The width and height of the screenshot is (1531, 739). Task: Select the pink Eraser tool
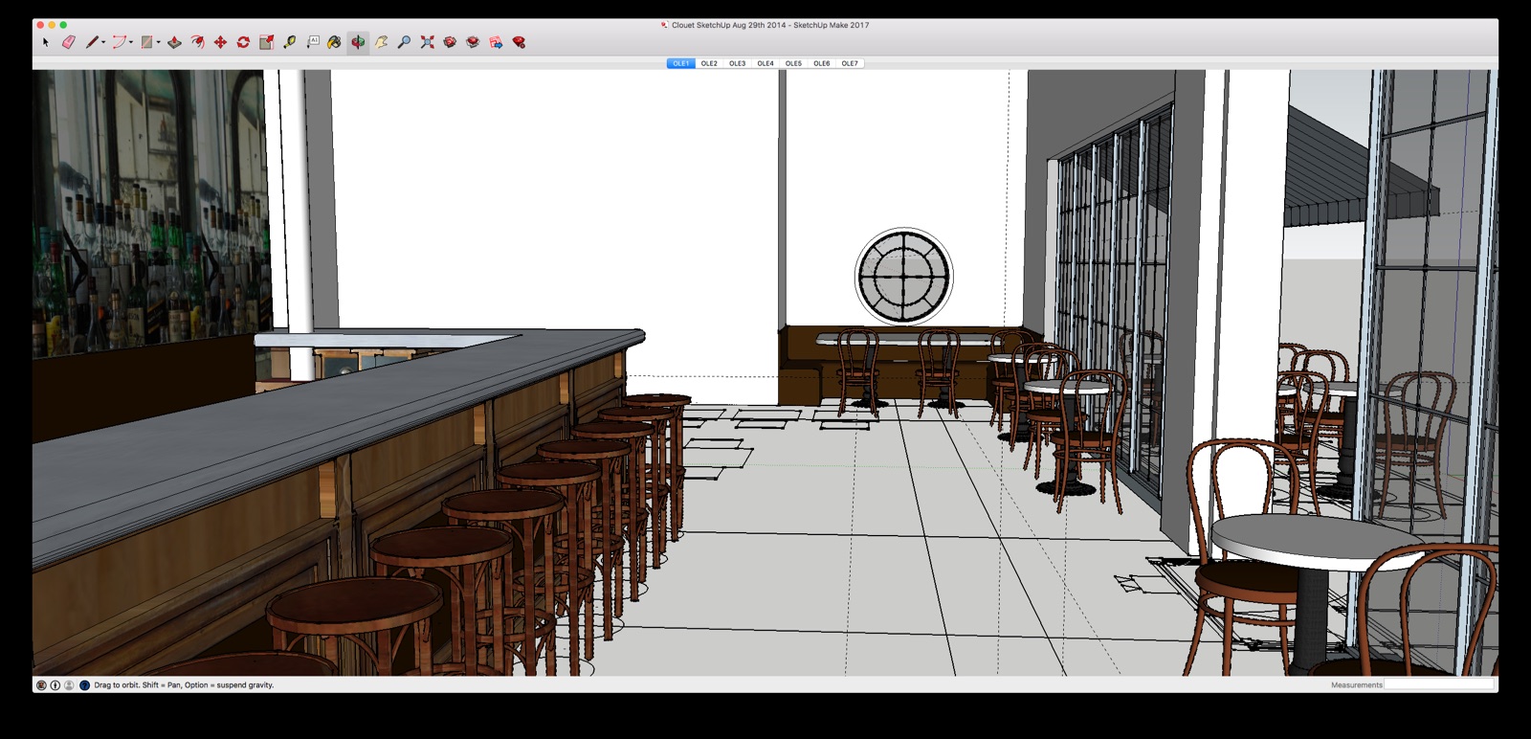tap(69, 42)
